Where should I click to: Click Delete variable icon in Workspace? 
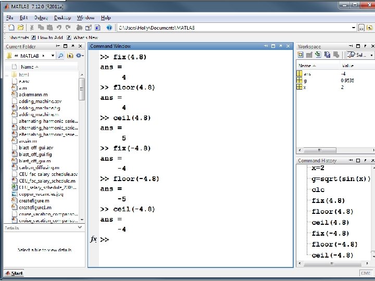pyautogui.click(x=336, y=55)
